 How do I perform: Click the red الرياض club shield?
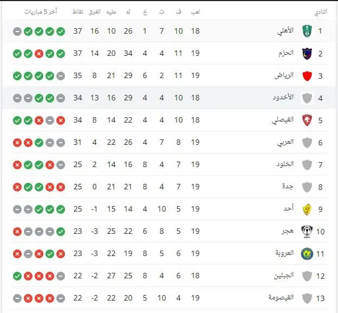coord(307,76)
